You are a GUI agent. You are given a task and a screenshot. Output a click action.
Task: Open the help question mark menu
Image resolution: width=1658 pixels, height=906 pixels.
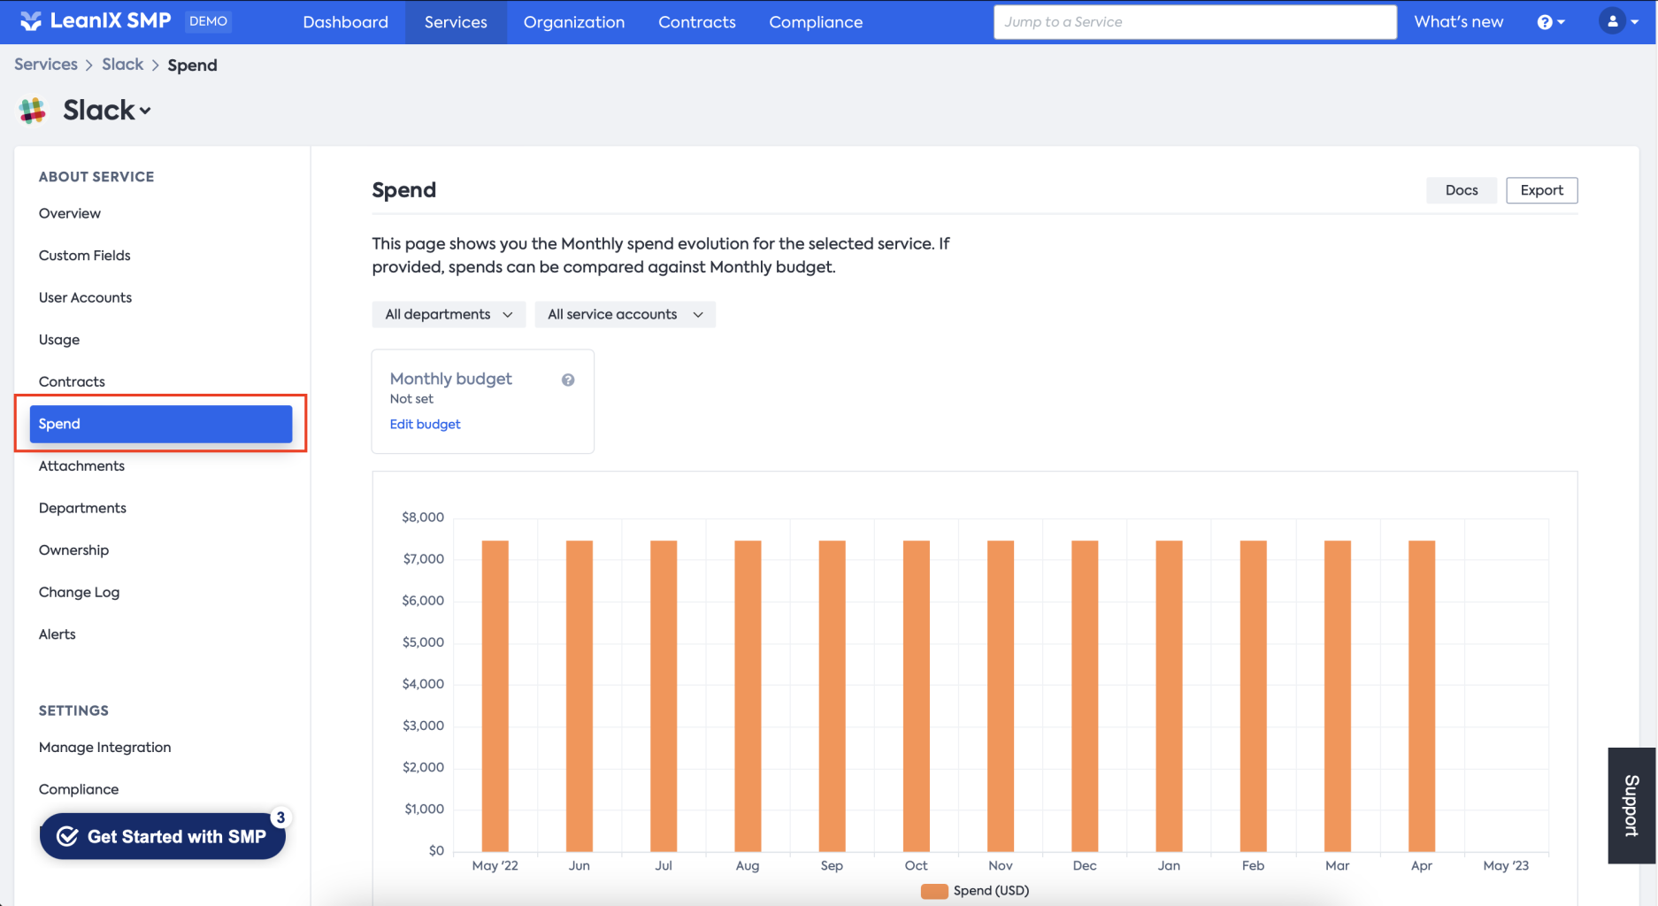point(1551,22)
